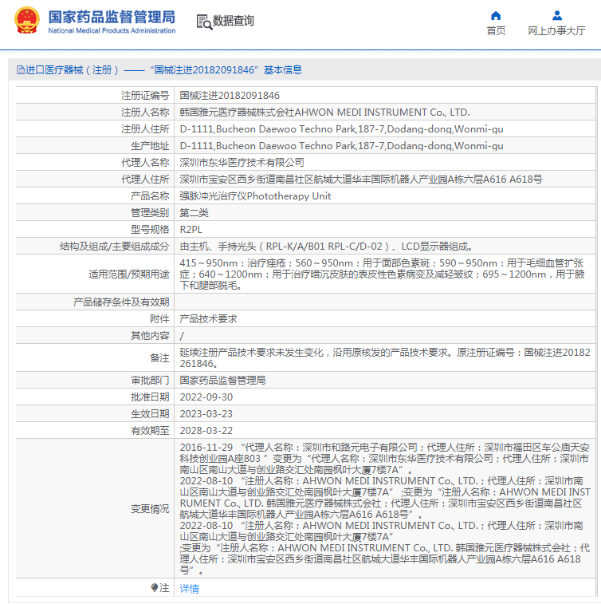Click the expiry date 2028-03-22
Viewport: 601px width, 604px height.
coord(206,430)
